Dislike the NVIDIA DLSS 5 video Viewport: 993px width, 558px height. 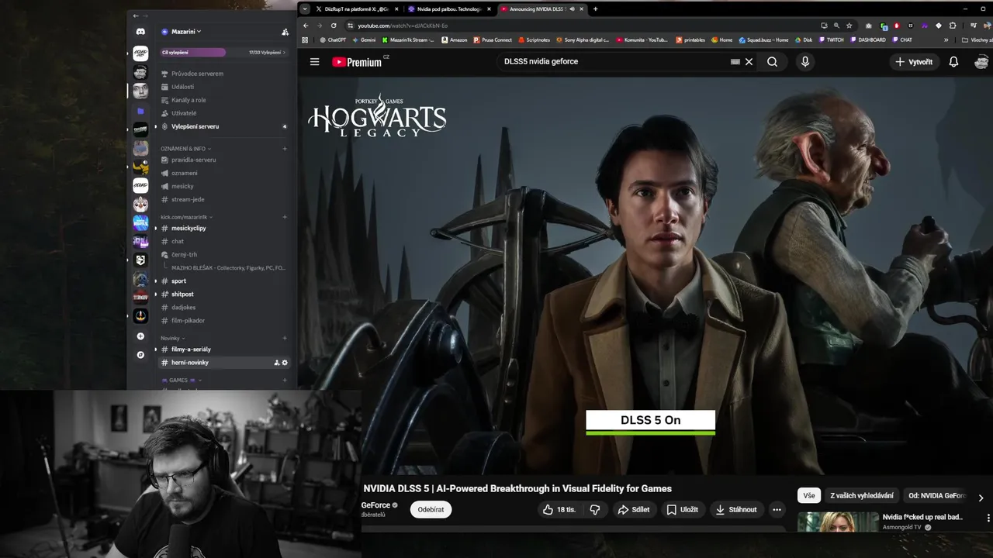pos(595,509)
